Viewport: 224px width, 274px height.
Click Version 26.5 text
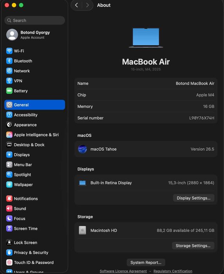point(202,149)
